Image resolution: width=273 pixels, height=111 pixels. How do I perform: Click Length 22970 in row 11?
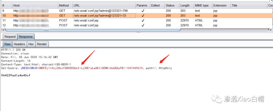pos(185,20)
